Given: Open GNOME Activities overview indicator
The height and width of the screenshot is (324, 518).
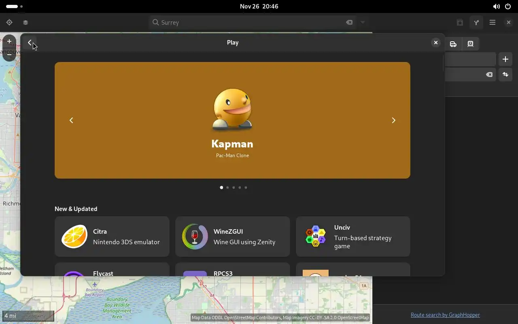Looking at the screenshot, I should pyautogui.click(x=15, y=6).
